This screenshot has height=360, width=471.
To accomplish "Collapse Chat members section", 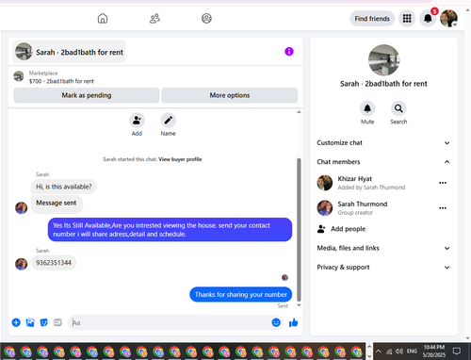I will [383, 162].
